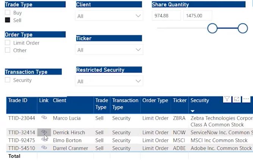253x163 pixels.
Task: Click link icon in Darrel Cranmer row
Action: coord(44,148)
